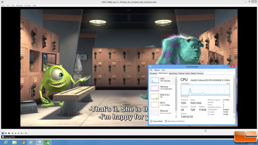The width and height of the screenshot is (258, 145).
Task: Open Resource Monitor link
Action: click(x=176, y=121)
